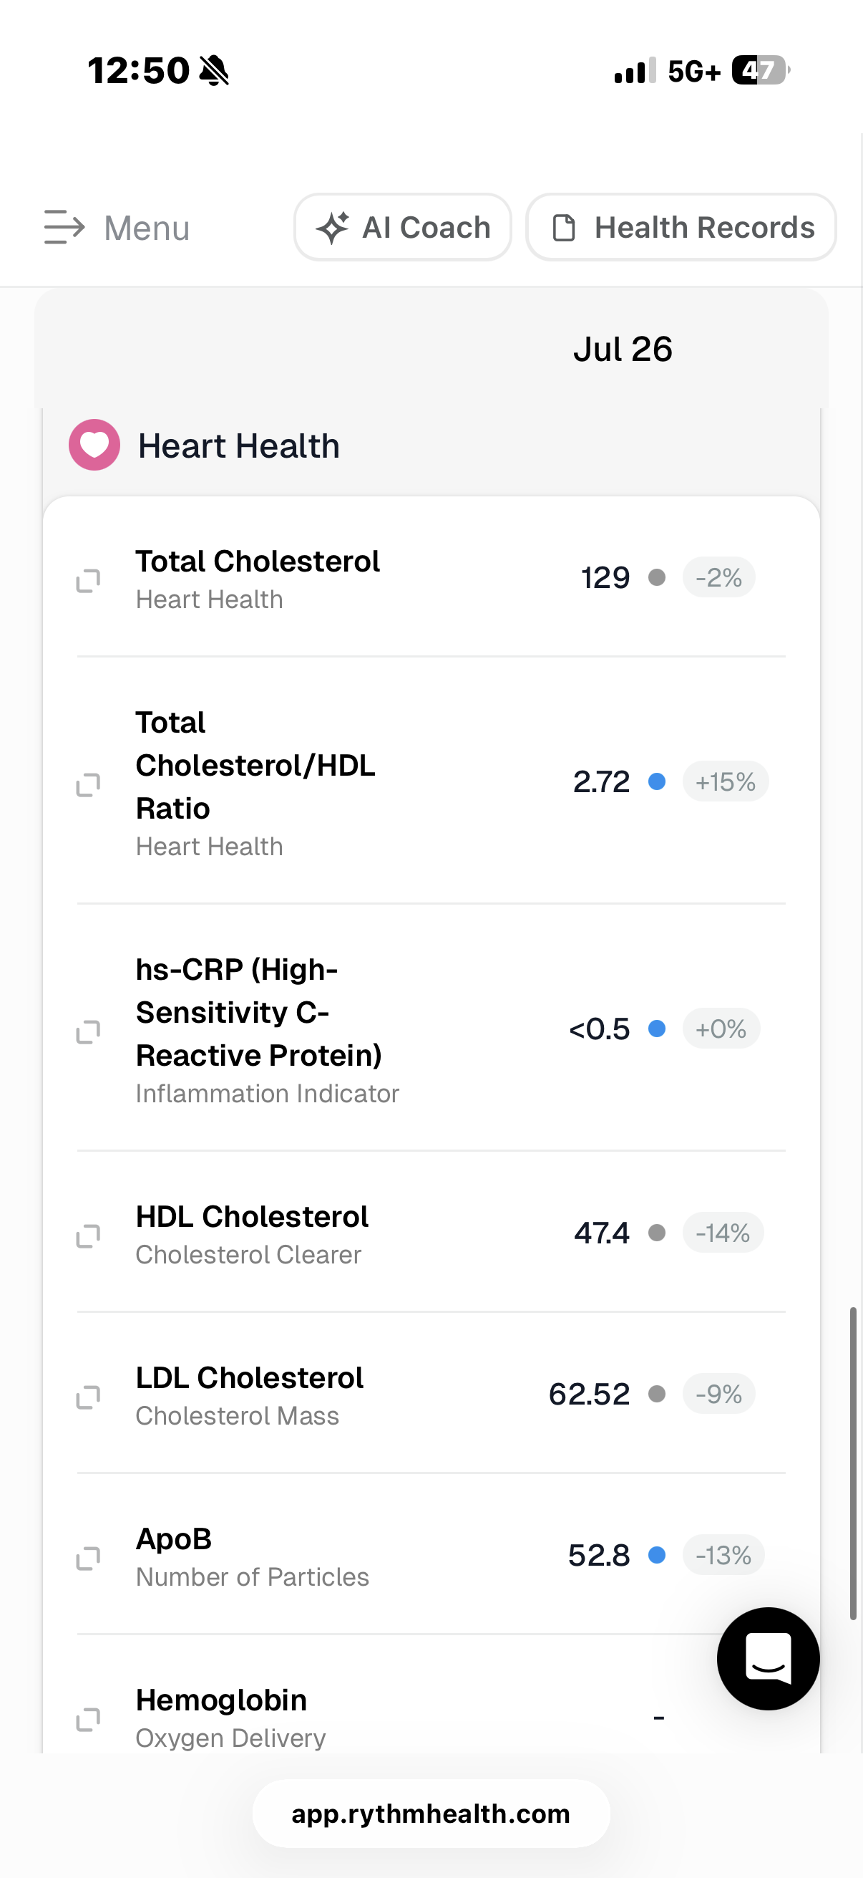The image size is (863, 1878).
Task: Tap the app.rythmhealth.com address bar
Action: coord(431,1813)
